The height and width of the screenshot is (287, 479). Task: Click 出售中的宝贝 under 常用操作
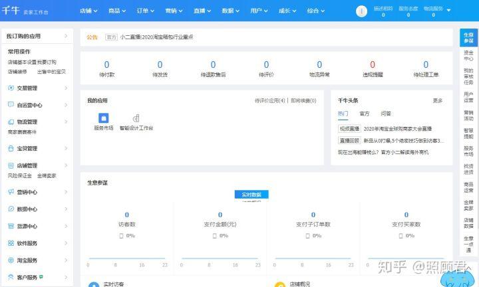(x=51, y=72)
